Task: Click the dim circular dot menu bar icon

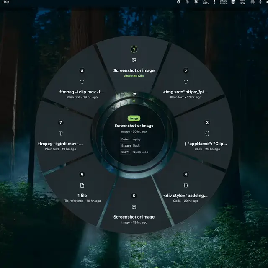Action: (x=187, y=2)
